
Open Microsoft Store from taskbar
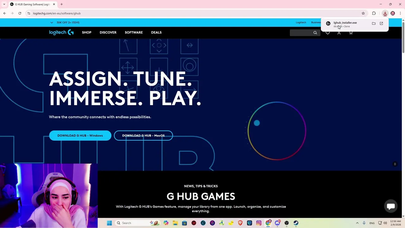point(184,223)
